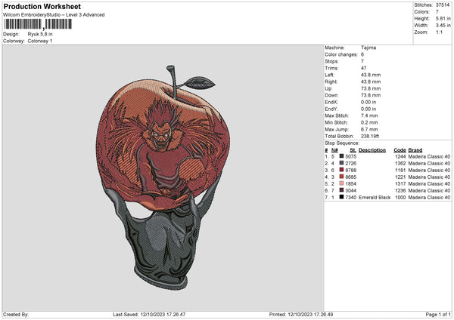The width and height of the screenshot is (454, 320).
Task: Click the color swatch for thread 8788
Action: coord(341,170)
